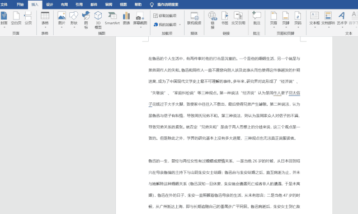Click the lightbulb tell-me icon
The image size is (358, 214).
152,4
